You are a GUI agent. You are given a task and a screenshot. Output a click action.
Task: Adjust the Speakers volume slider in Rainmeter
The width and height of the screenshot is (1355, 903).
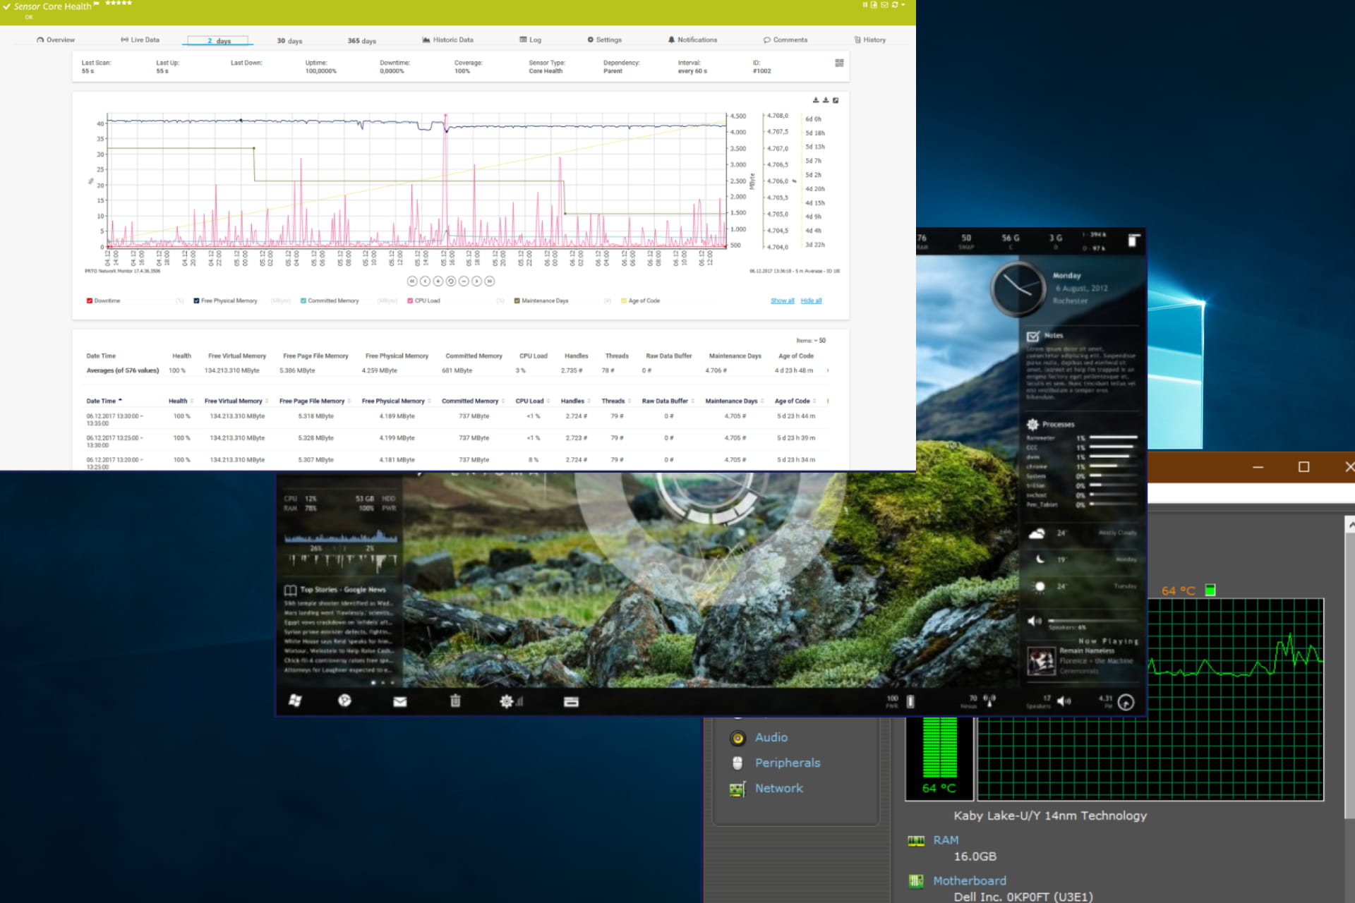pyautogui.click(x=1093, y=620)
